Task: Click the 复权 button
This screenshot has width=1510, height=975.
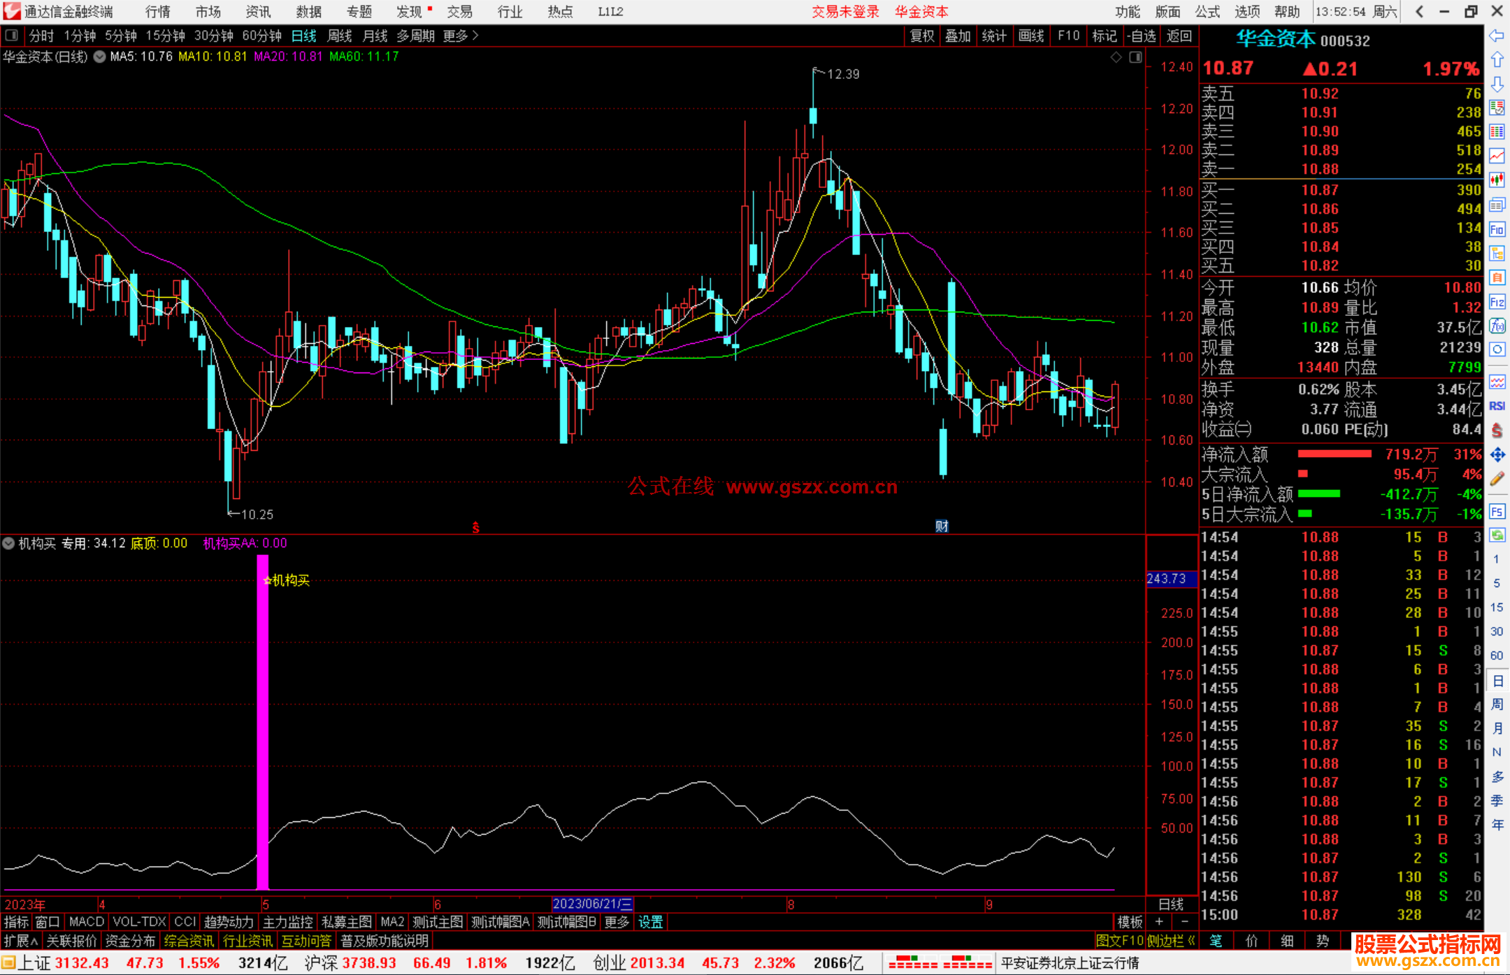Action: [x=921, y=36]
